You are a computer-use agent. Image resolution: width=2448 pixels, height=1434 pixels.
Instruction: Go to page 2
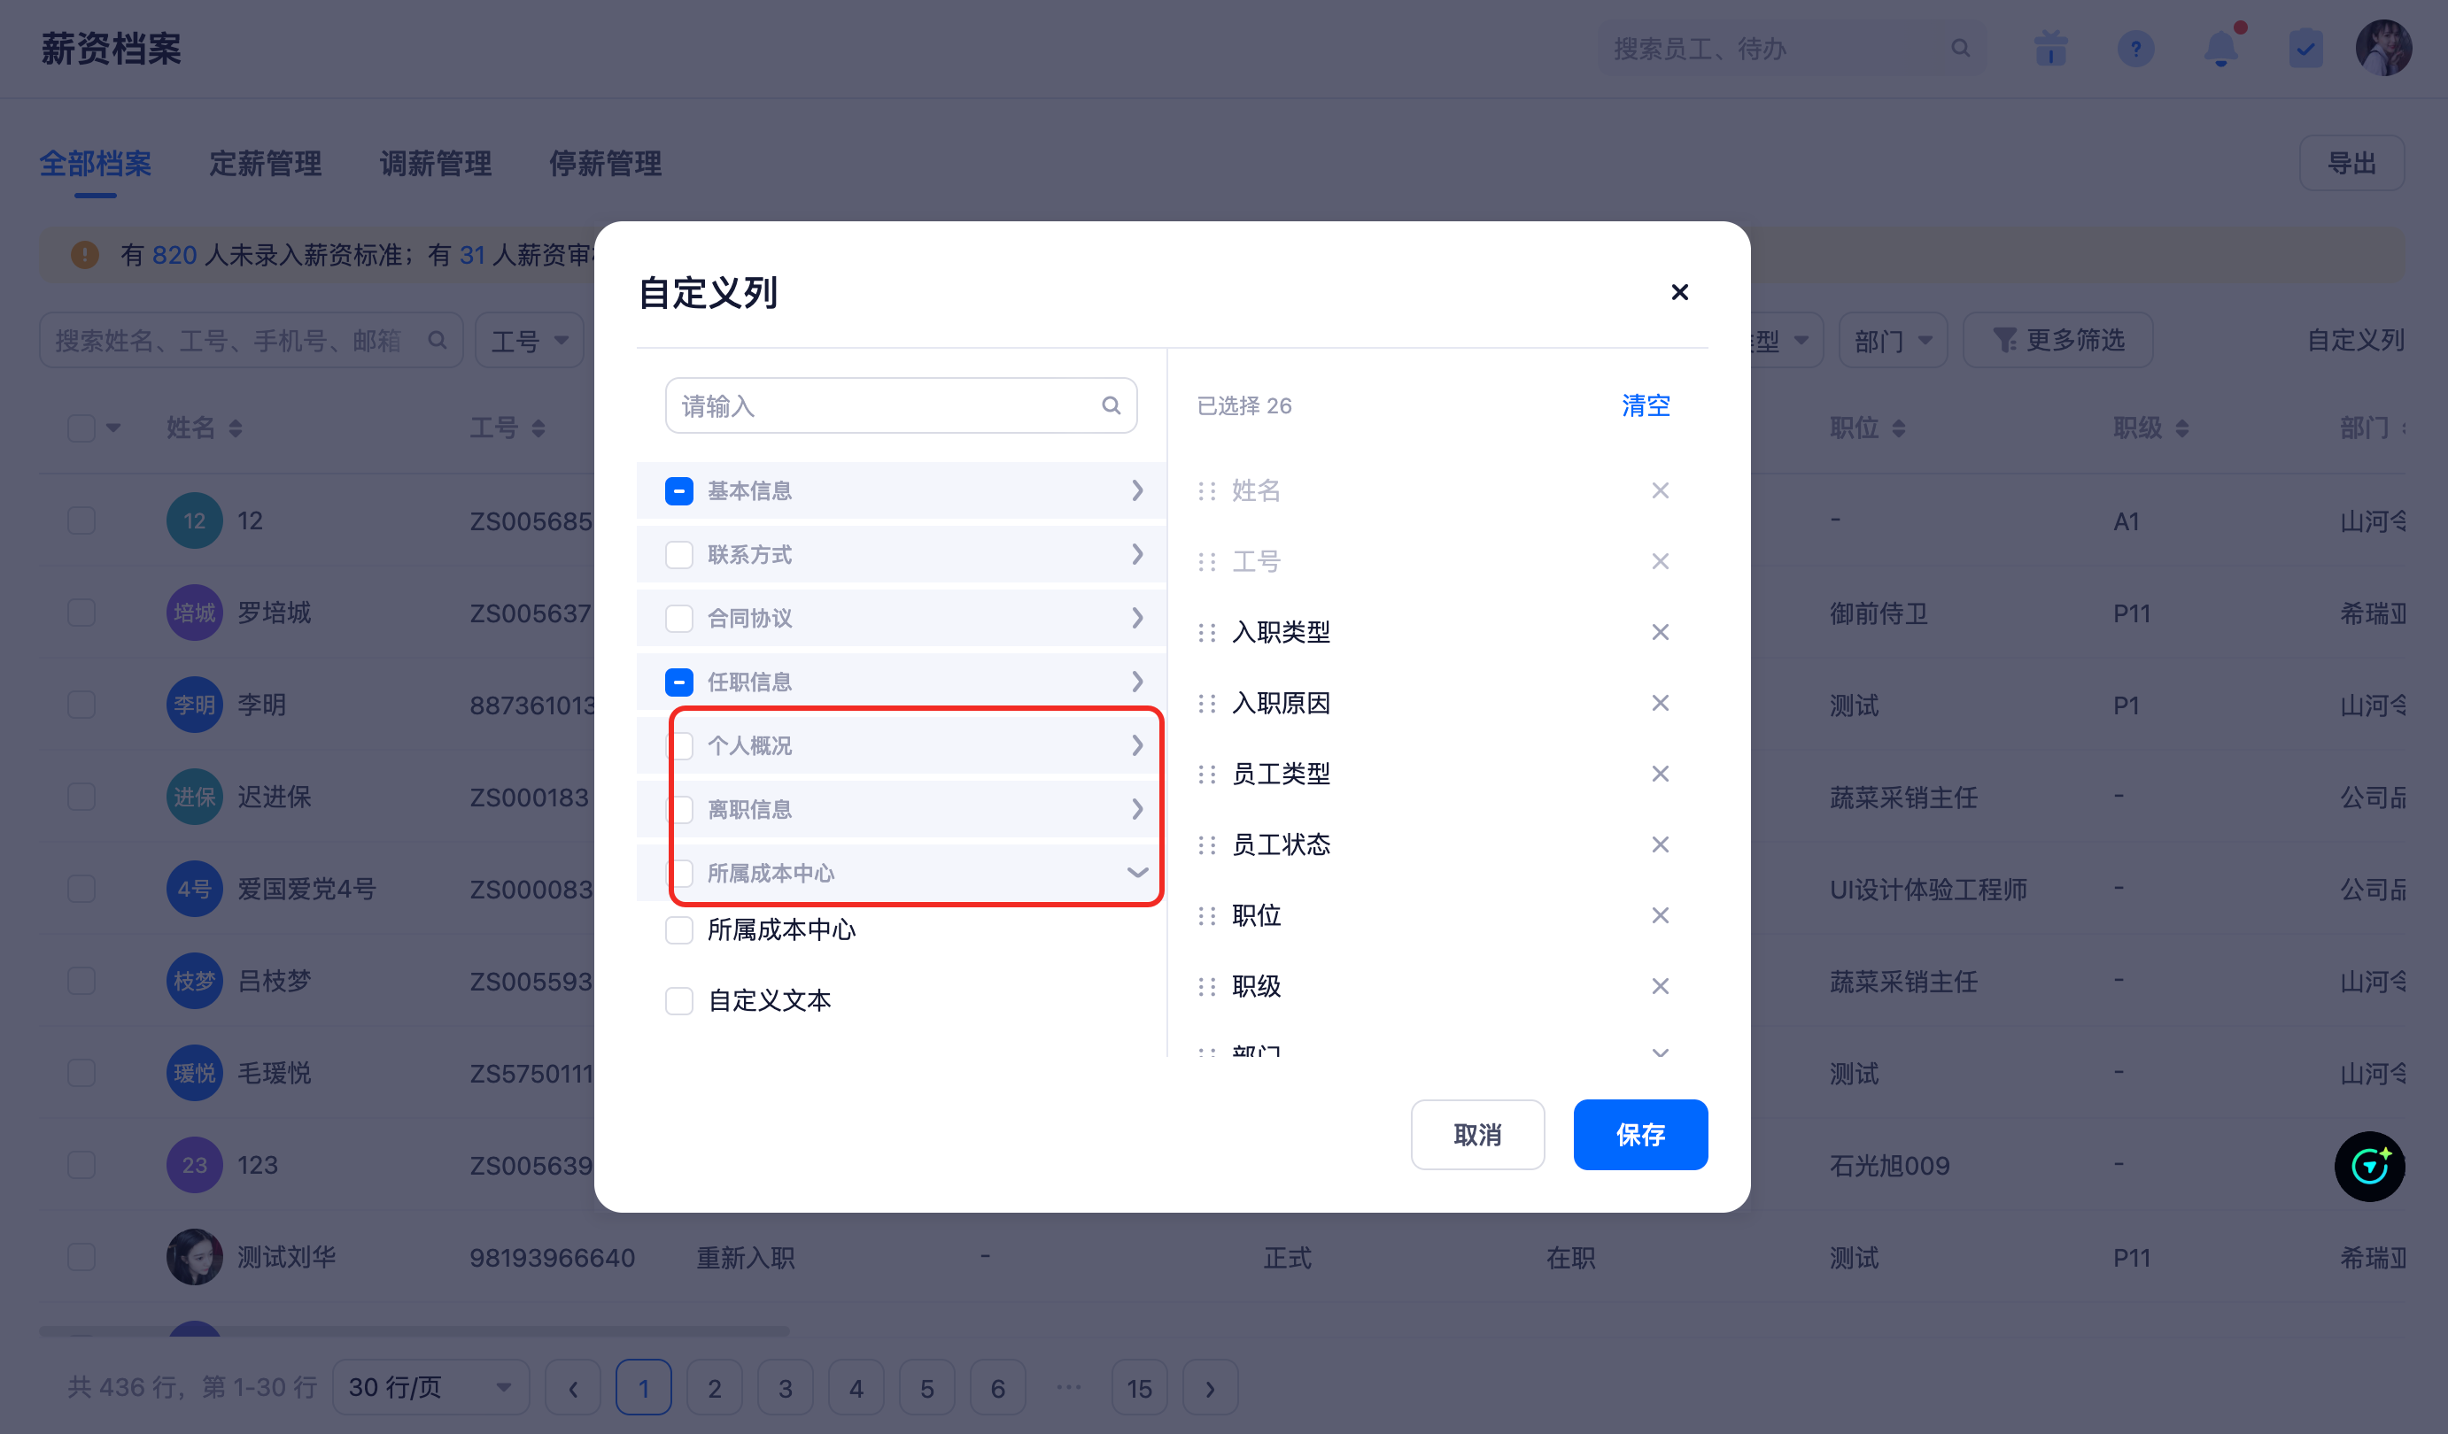(714, 1388)
